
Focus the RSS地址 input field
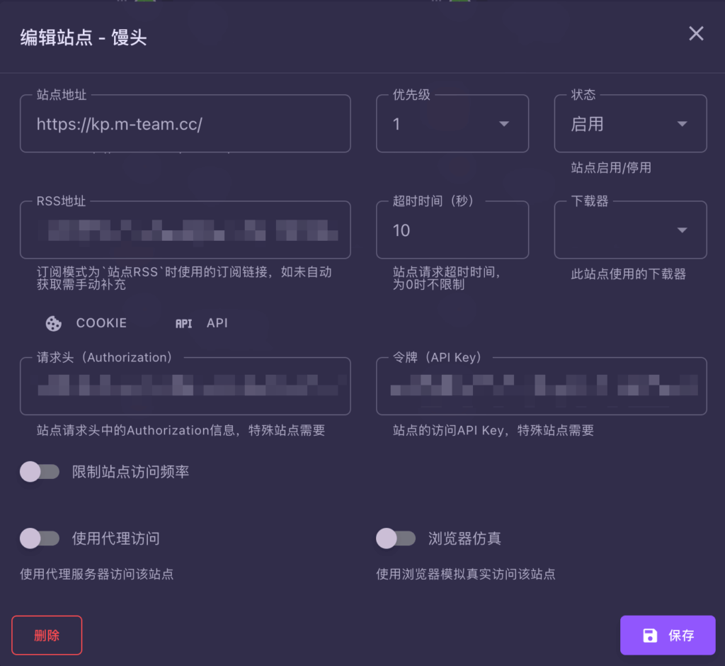coord(185,231)
